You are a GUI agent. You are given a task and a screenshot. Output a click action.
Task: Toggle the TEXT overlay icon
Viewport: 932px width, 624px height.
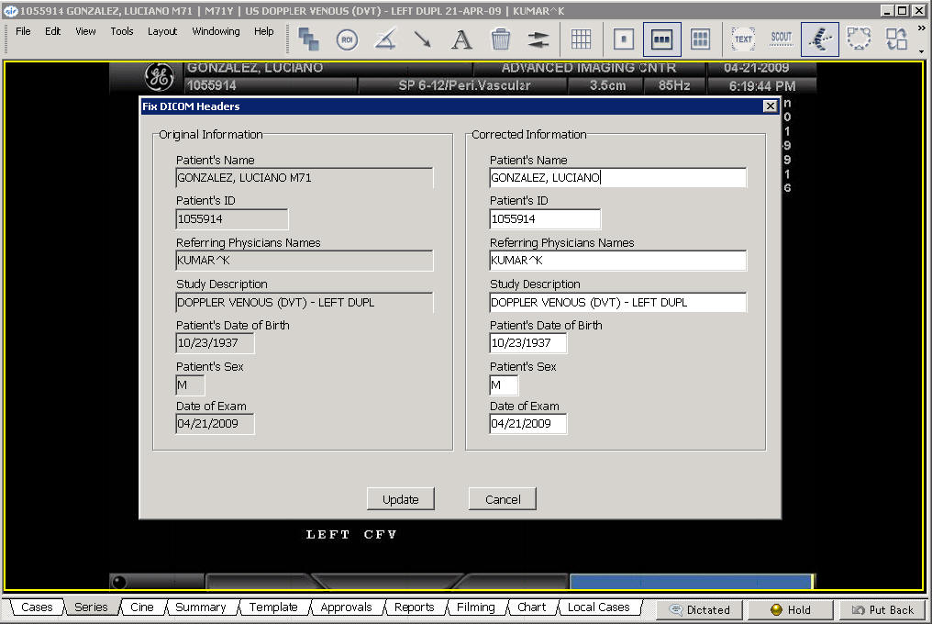743,39
